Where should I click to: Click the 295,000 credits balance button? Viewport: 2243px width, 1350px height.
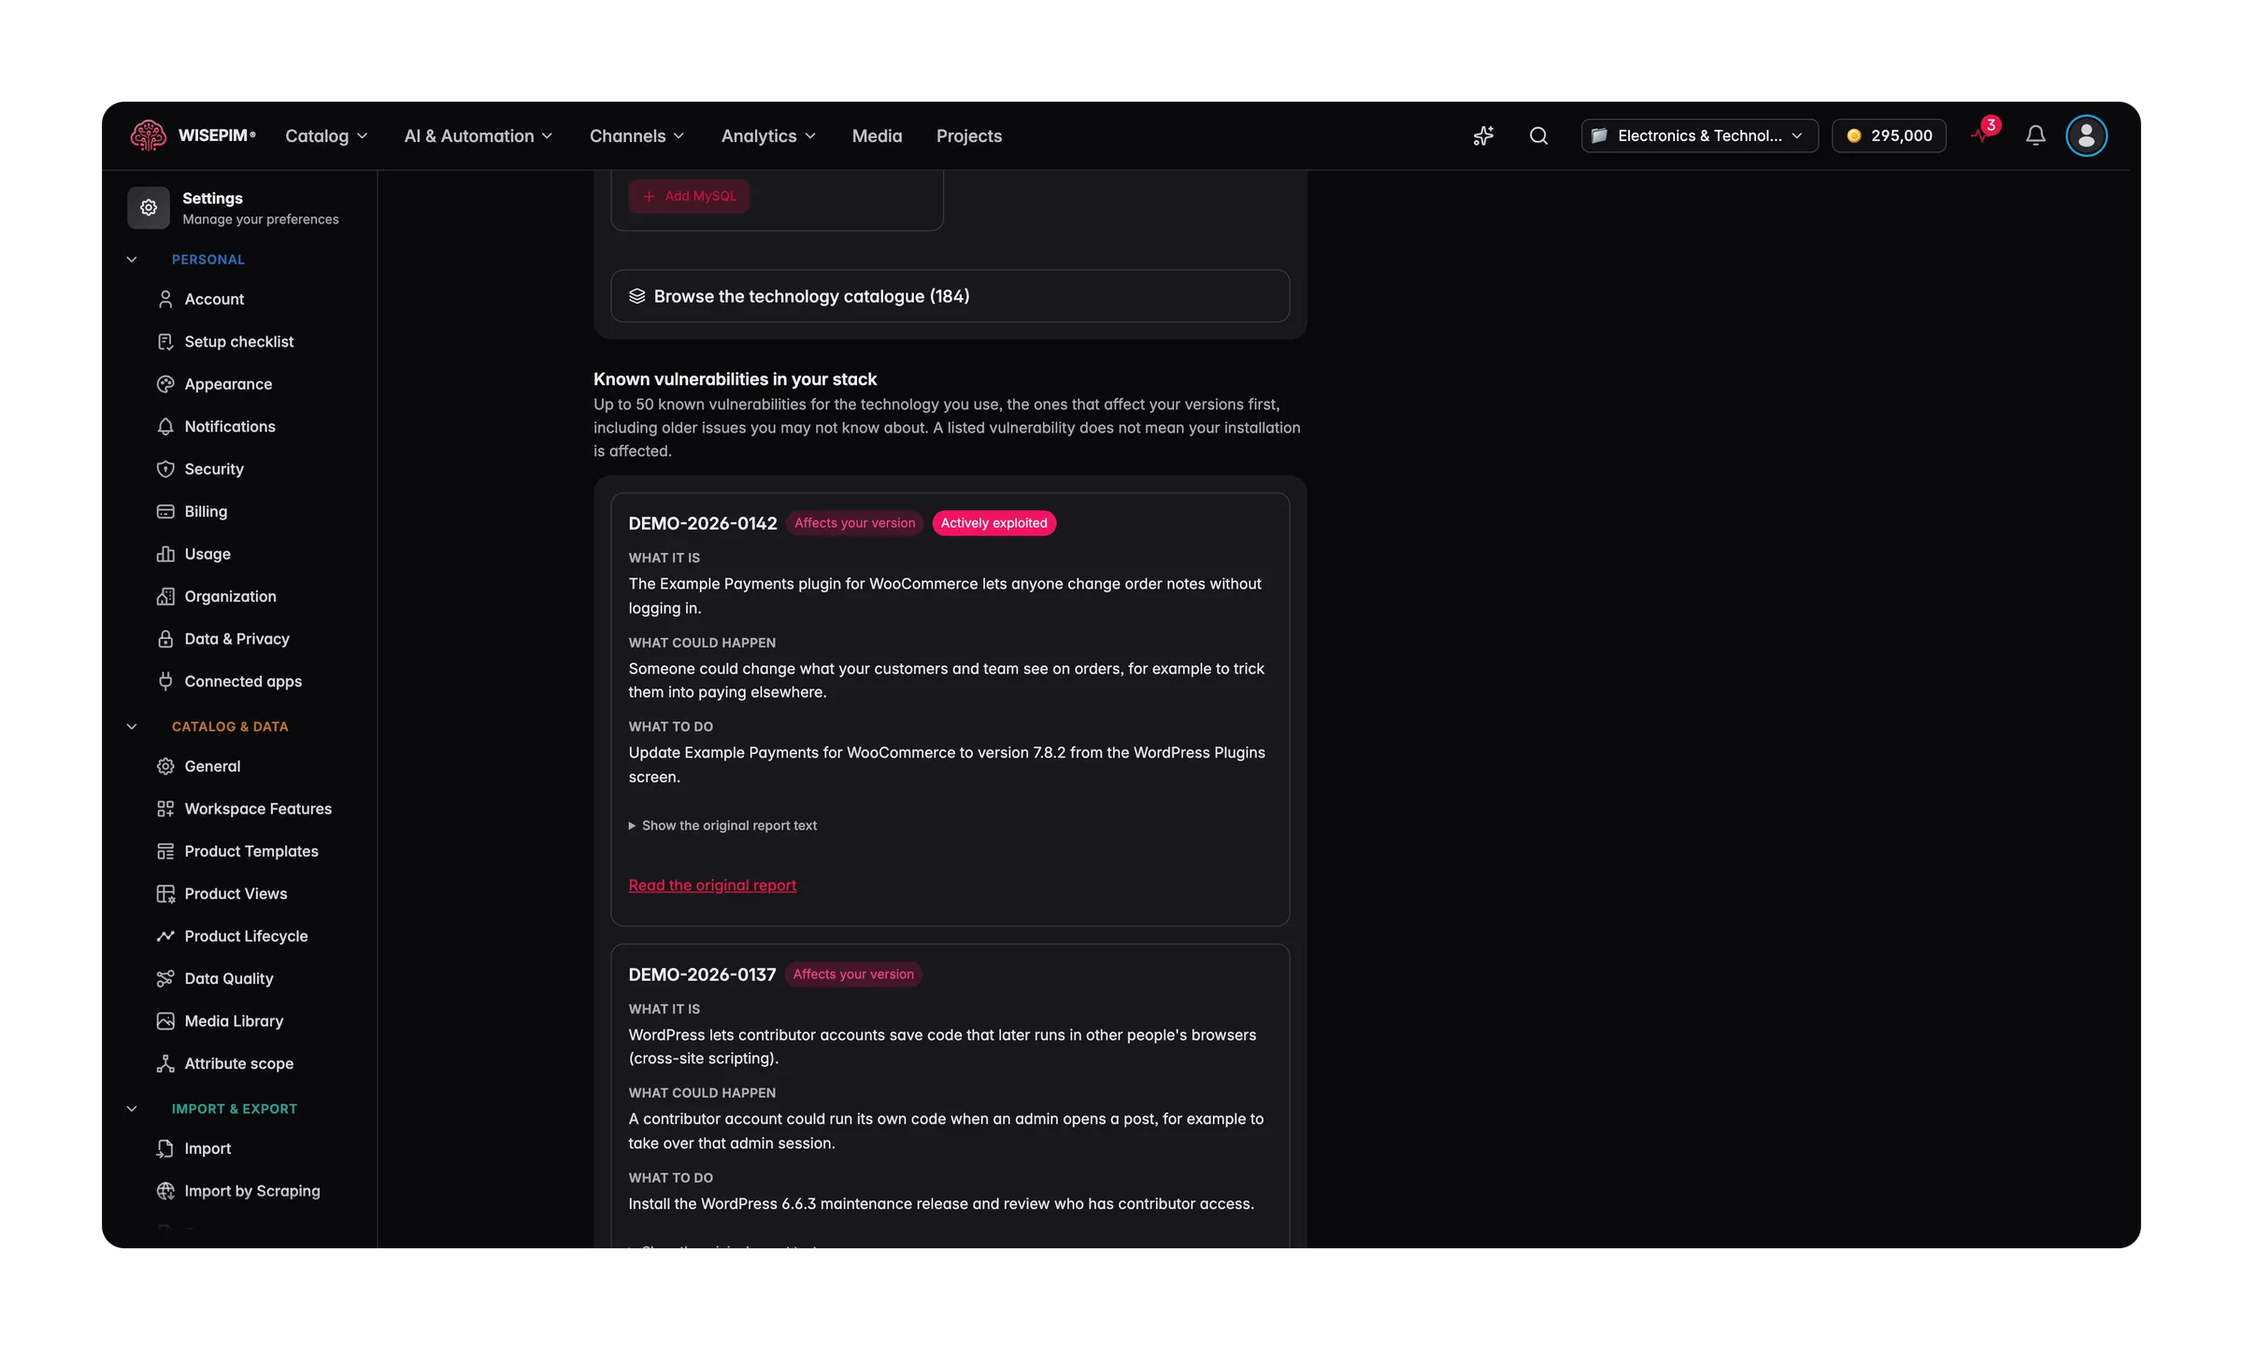(1889, 136)
